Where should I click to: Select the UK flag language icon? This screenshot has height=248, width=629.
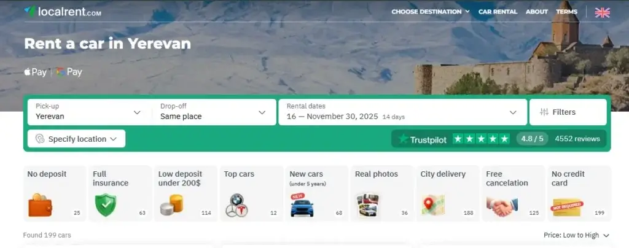pyautogui.click(x=602, y=12)
